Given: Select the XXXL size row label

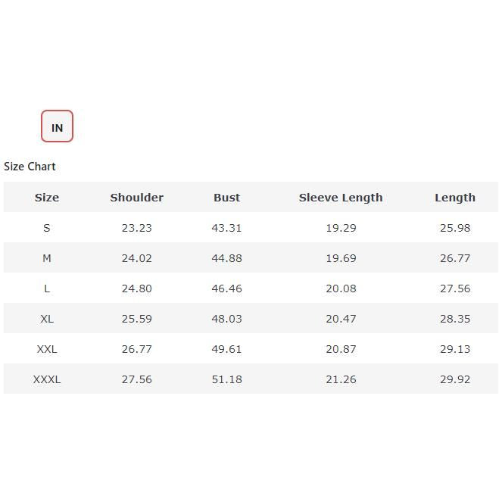Looking at the screenshot, I should [x=47, y=379].
